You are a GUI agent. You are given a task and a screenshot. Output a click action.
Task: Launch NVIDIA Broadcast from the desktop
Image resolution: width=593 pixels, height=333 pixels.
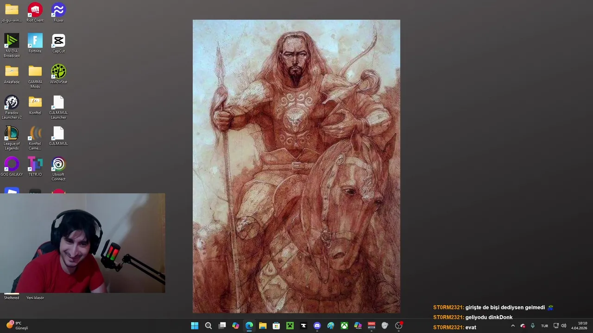12,45
